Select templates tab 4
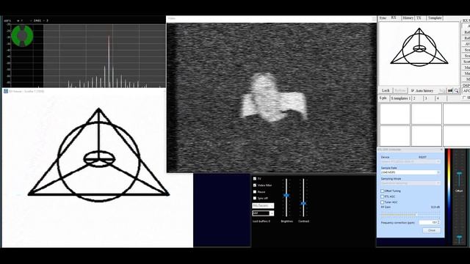470x264 pixels. (x=438, y=98)
